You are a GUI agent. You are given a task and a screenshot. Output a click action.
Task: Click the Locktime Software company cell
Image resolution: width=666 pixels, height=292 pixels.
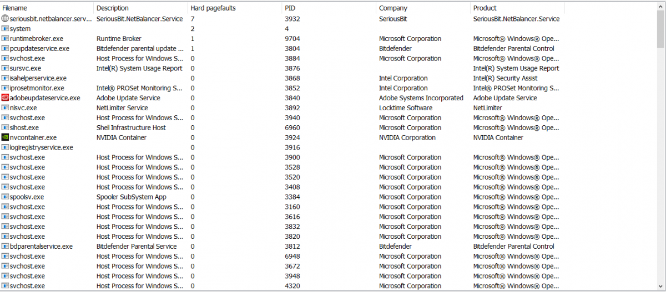coord(406,108)
